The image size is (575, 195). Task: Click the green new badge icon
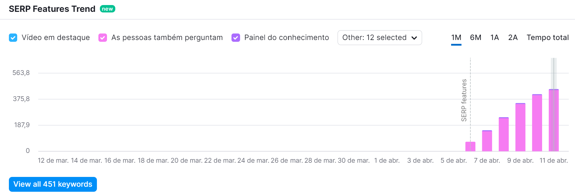pyautogui.click(x=107, y=9)
